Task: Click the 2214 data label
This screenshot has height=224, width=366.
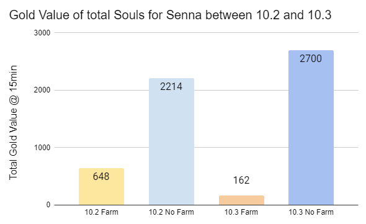Action: [171, 87]
